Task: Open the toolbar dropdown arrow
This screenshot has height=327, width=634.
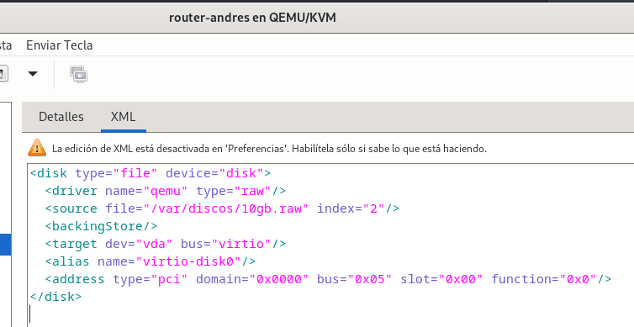Action: click(32, 74)
